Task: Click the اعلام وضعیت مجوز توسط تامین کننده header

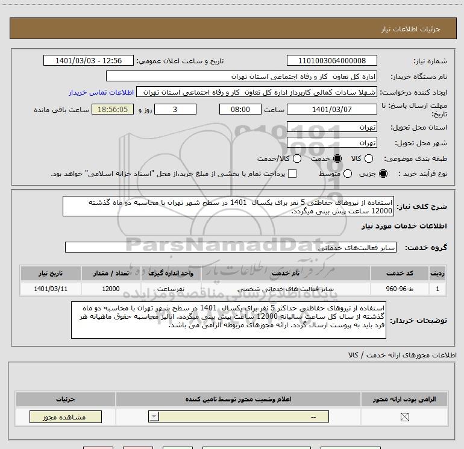Action: [x=238, y=399]
